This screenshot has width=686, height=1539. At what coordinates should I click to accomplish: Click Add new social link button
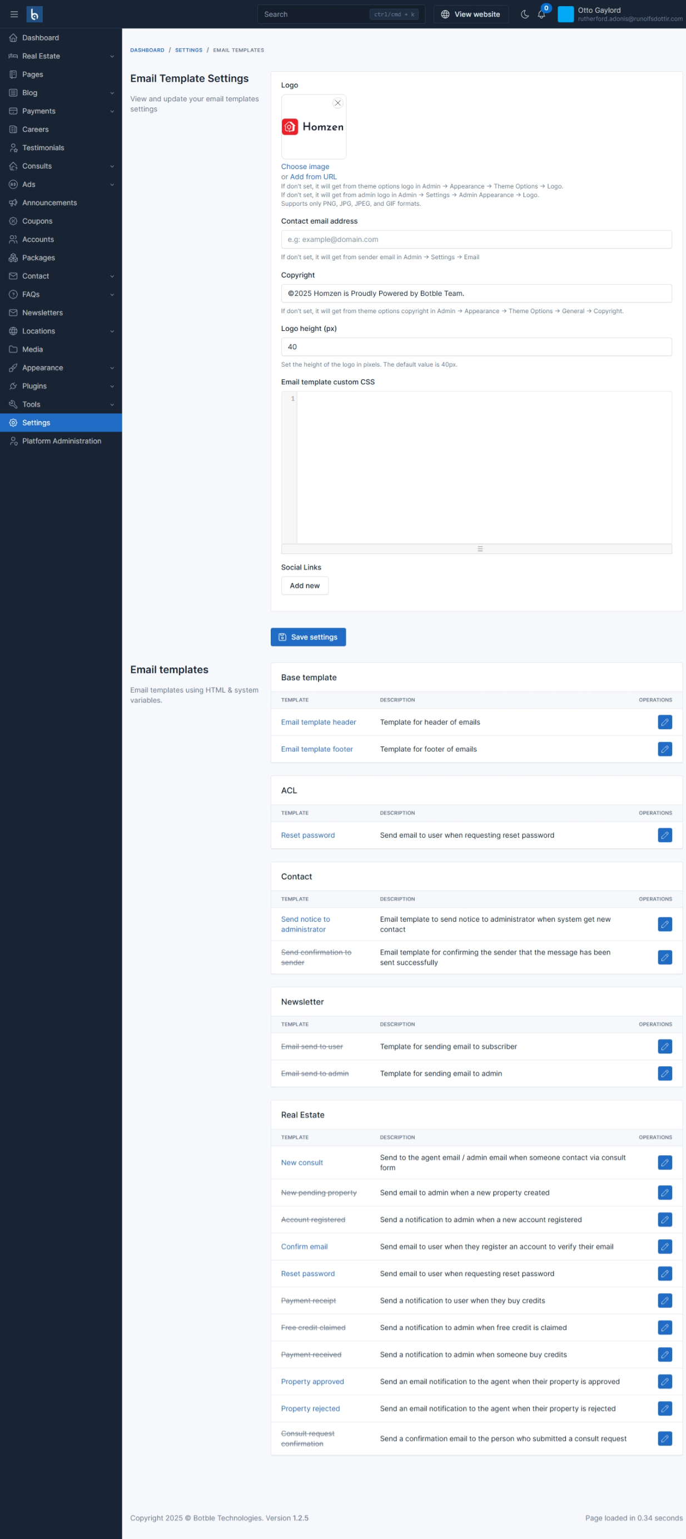pos(305,586)
